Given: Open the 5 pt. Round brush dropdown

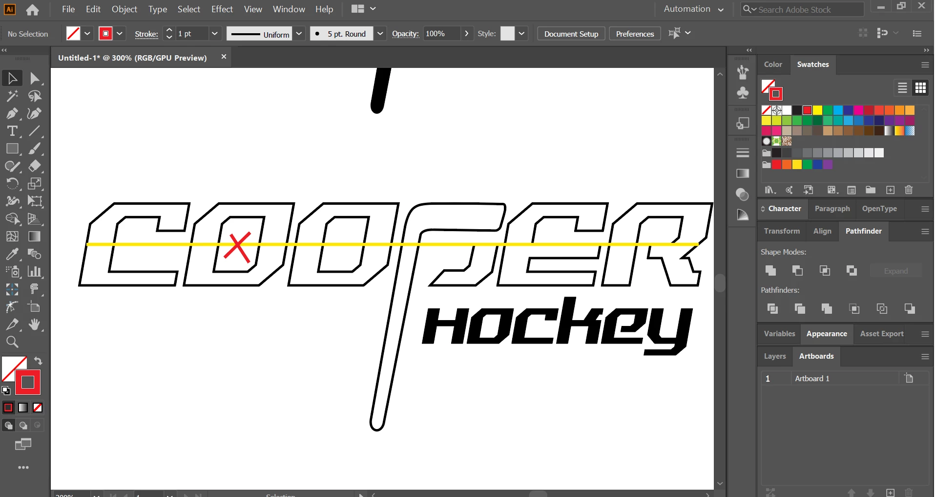Looking at the screenshot, I should (x=380, y=34).
